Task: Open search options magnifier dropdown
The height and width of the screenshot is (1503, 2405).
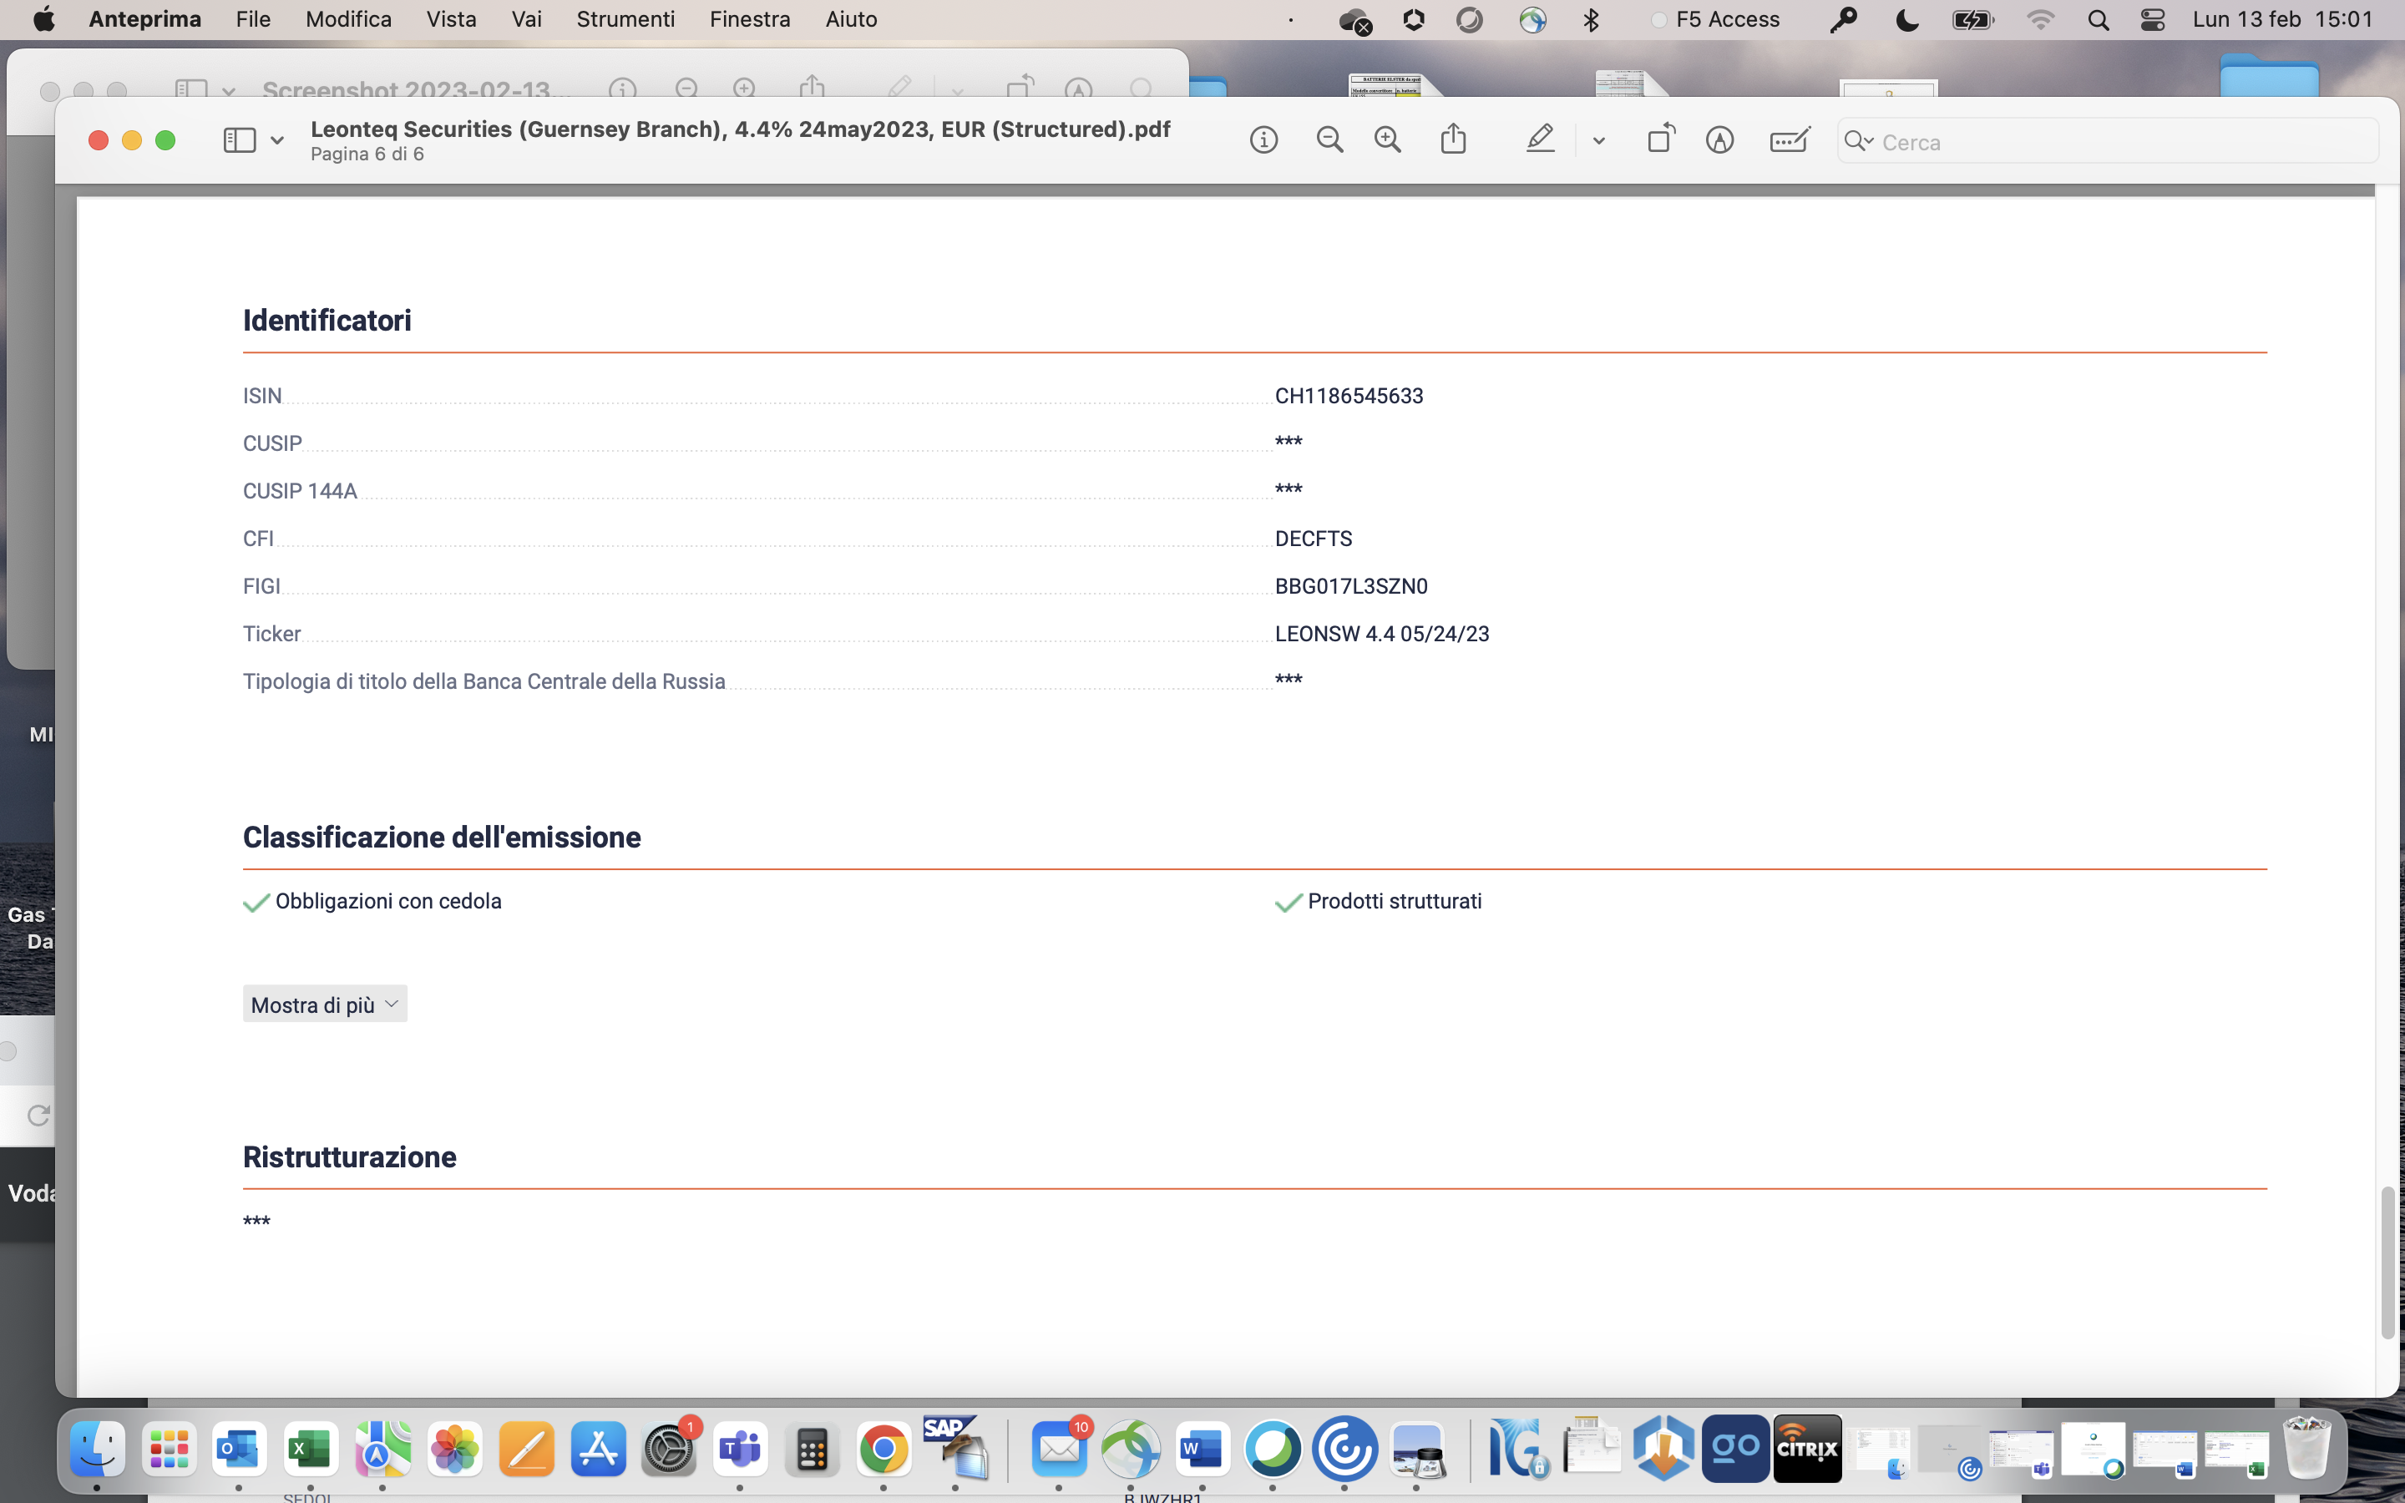Action: pyautogui.click(x=1858, y=141)
